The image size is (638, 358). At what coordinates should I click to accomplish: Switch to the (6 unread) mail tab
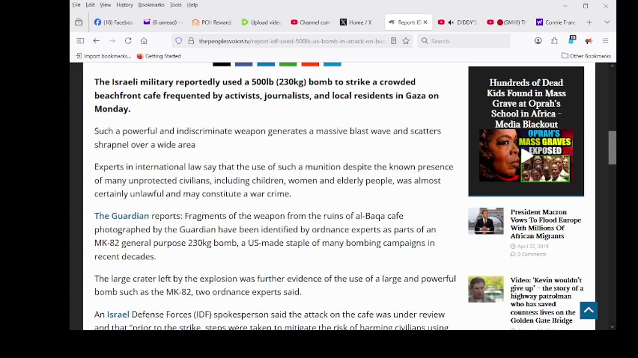(163, 22)
